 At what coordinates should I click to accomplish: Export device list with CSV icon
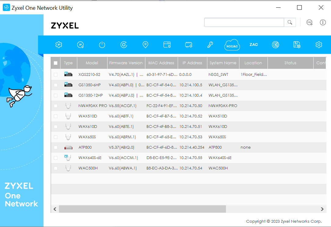coord(309,22)
